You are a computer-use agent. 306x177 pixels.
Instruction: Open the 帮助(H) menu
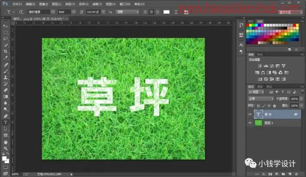[139, 4]
